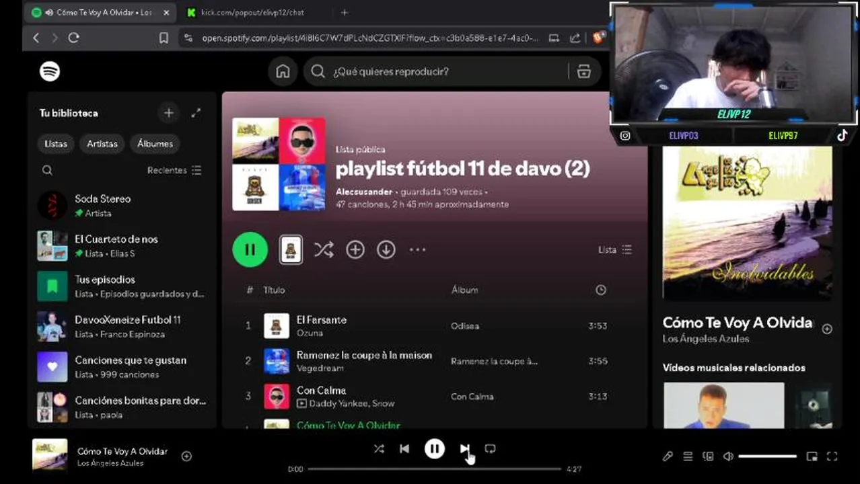
Task: Open the lyrics microphone icon
Action: (668, 456)
